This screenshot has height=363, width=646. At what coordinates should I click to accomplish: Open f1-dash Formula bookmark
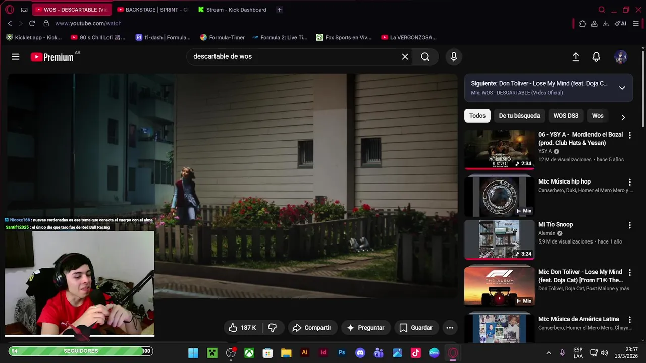coord(163,37)
